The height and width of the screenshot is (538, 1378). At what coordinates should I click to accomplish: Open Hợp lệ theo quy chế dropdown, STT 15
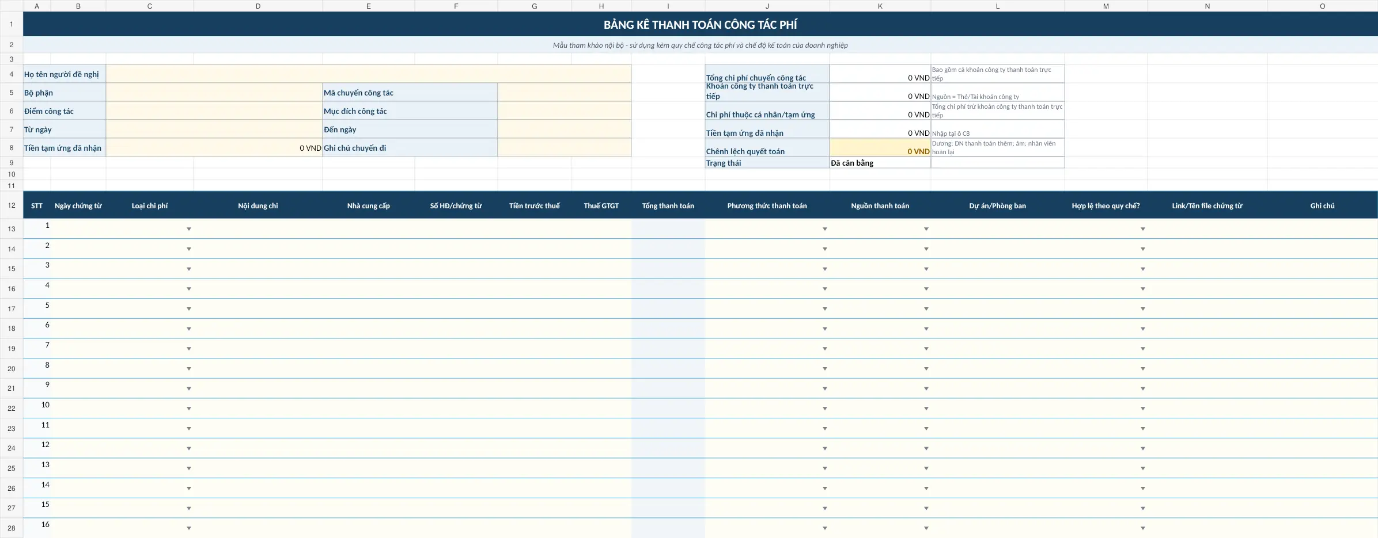tap(1142, 508)
